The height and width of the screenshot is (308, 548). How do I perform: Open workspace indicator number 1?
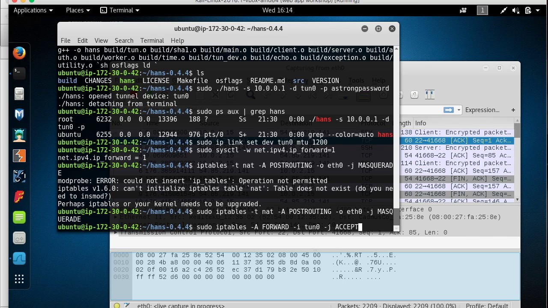pos(482,10)
